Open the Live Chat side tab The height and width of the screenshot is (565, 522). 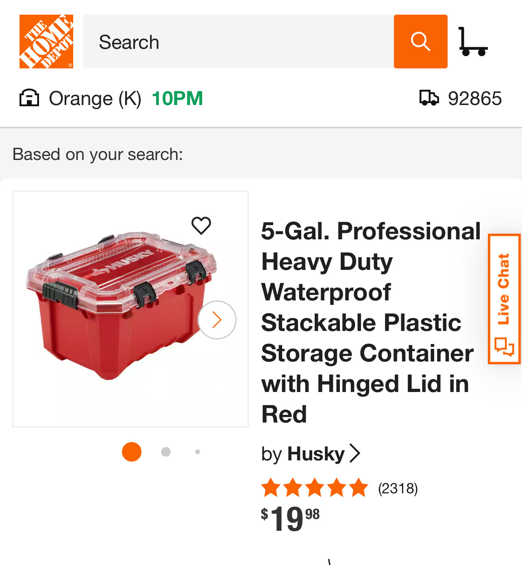504,289
